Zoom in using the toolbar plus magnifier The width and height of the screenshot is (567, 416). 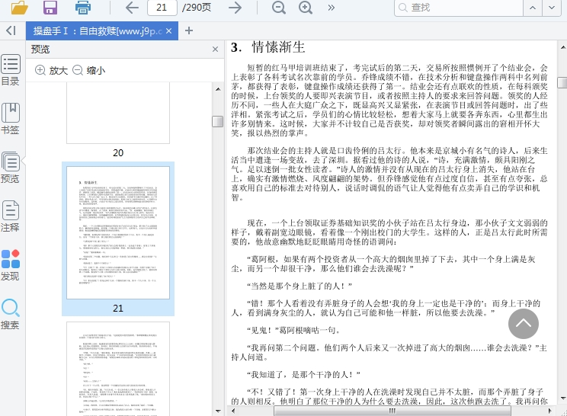(x=306, y=7)
